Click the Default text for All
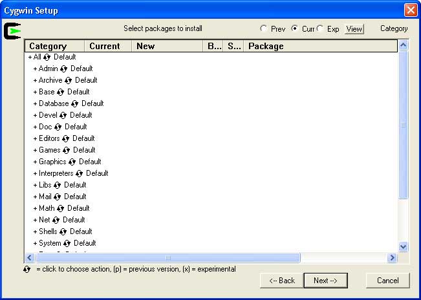Screen dimensions: 421x300 coord(65,57)
